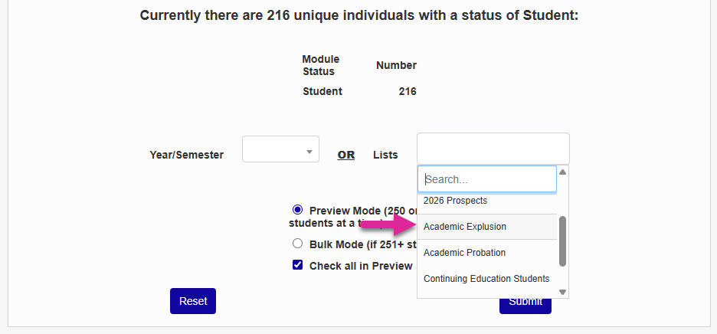This screenshot has height=334, width=717.
Task: Choose the Academic Explusion list option
Action: [465, 227]
